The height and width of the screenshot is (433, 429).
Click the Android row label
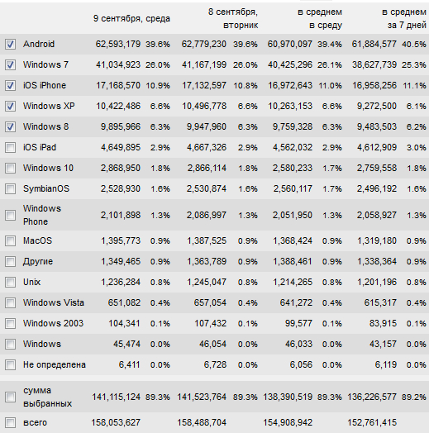coord(39,44)
